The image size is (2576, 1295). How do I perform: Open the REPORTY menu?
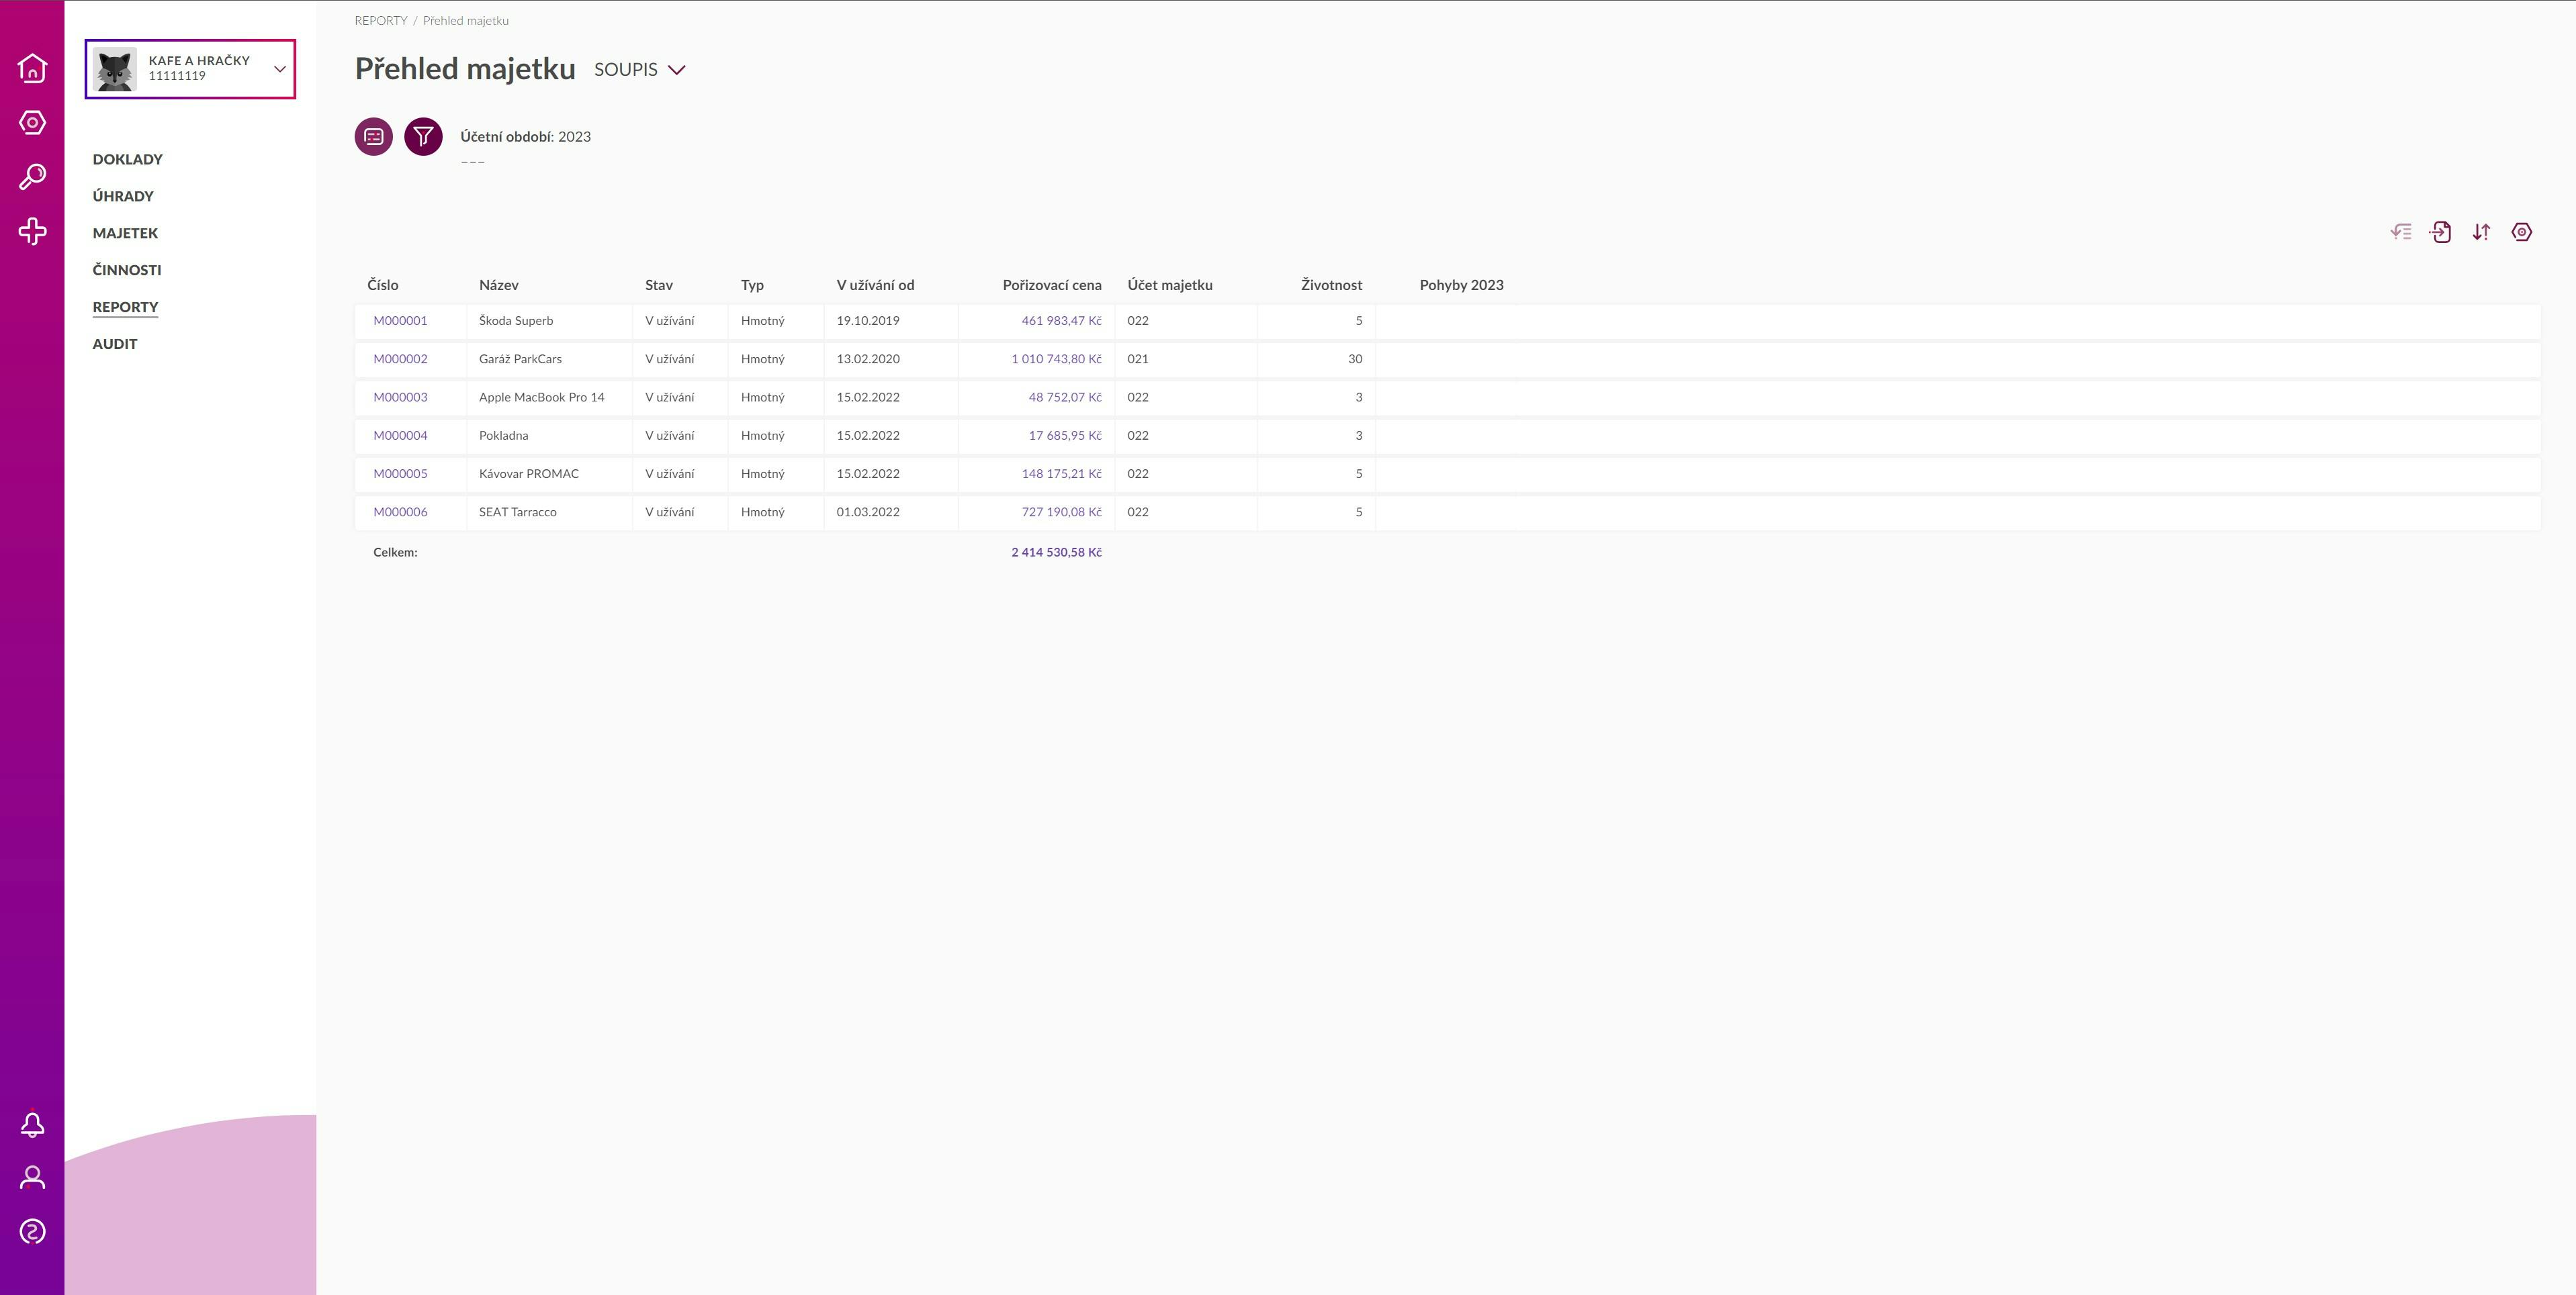125,307
